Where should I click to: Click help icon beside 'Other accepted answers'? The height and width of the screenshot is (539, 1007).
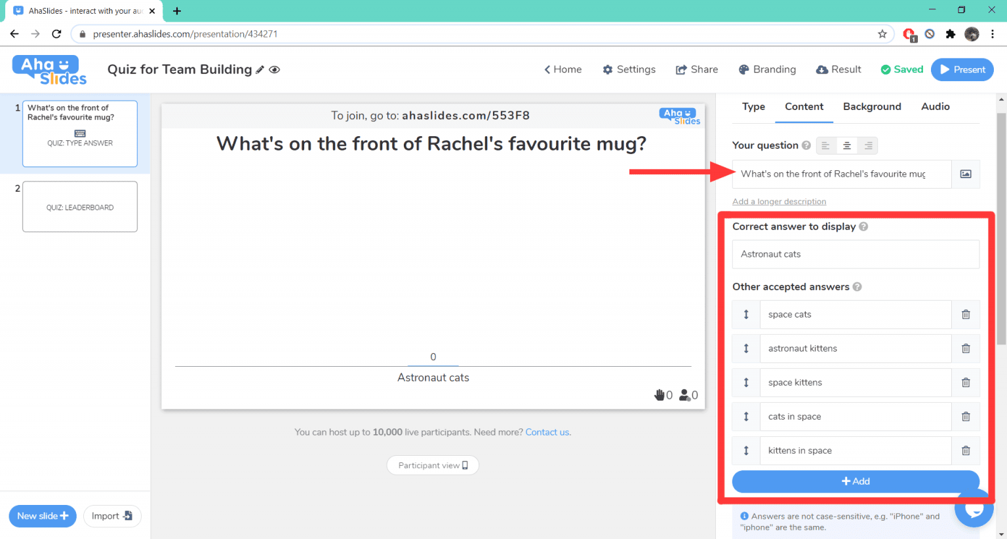[x=857, y=287]
